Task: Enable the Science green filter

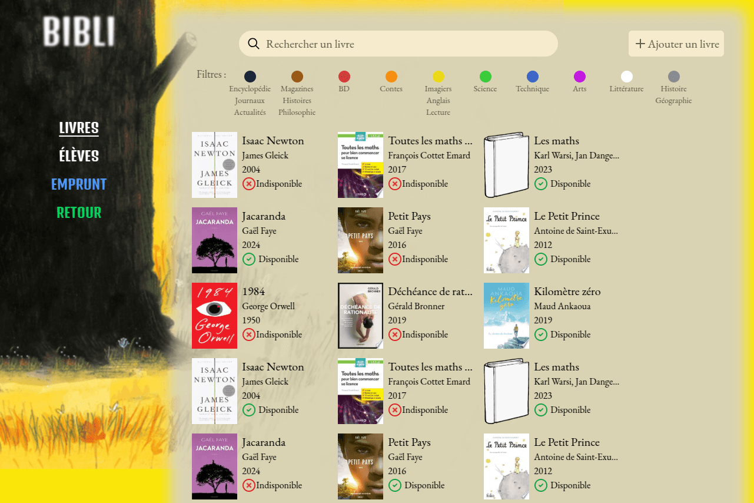Action: [486, 77]
